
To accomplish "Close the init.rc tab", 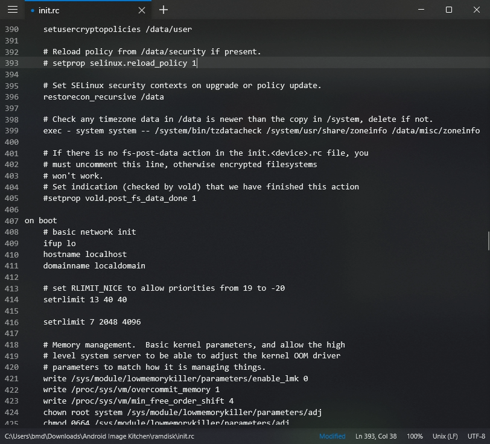I will [141, 10].
